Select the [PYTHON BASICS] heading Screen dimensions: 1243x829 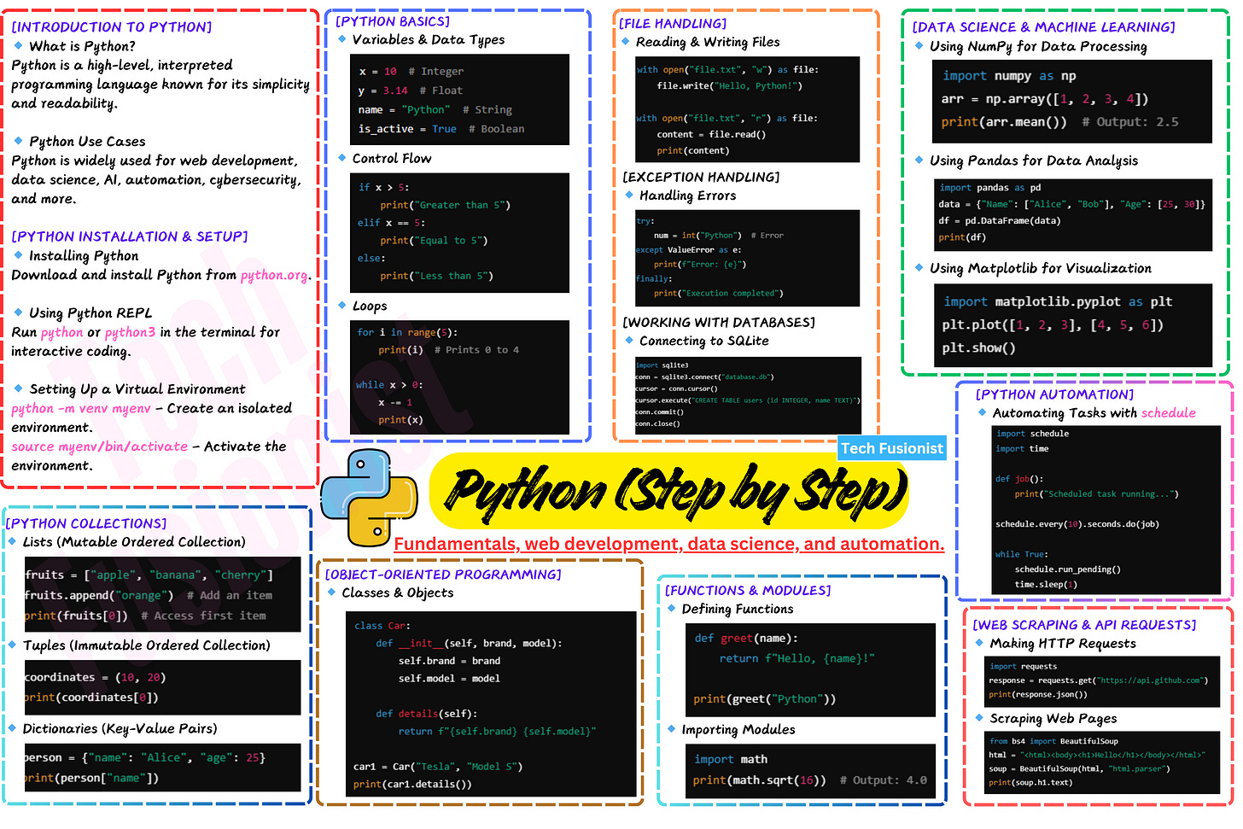[x=393, y=21]
